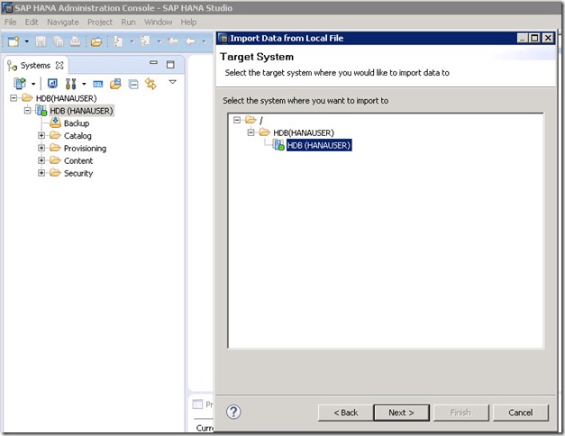This screenshot has height=436, width=565.
Task: Minimize the Systems view panel
Action: coord(153,62)
